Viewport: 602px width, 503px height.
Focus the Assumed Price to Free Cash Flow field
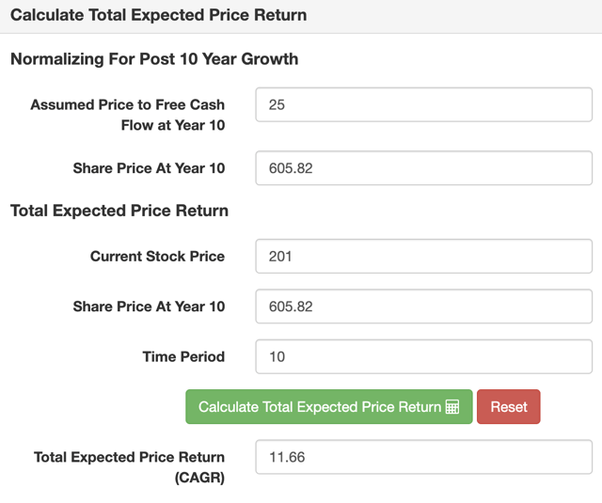tap(424, 104)
